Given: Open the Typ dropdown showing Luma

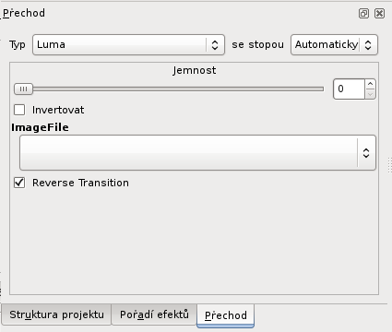Looking at the screenshot, I should pyautogui.click(x=128, y=45).
